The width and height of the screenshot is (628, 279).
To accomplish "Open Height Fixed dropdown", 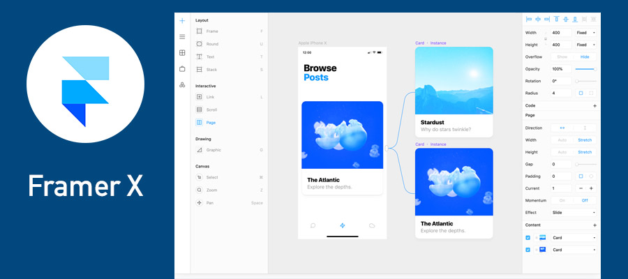I will 585,45.
